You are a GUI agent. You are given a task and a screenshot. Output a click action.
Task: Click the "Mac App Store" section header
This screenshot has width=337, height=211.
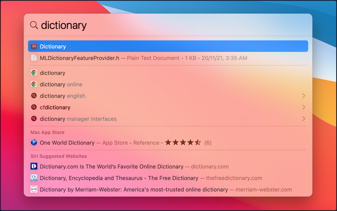pyautogui.click(x=48, y=132)
